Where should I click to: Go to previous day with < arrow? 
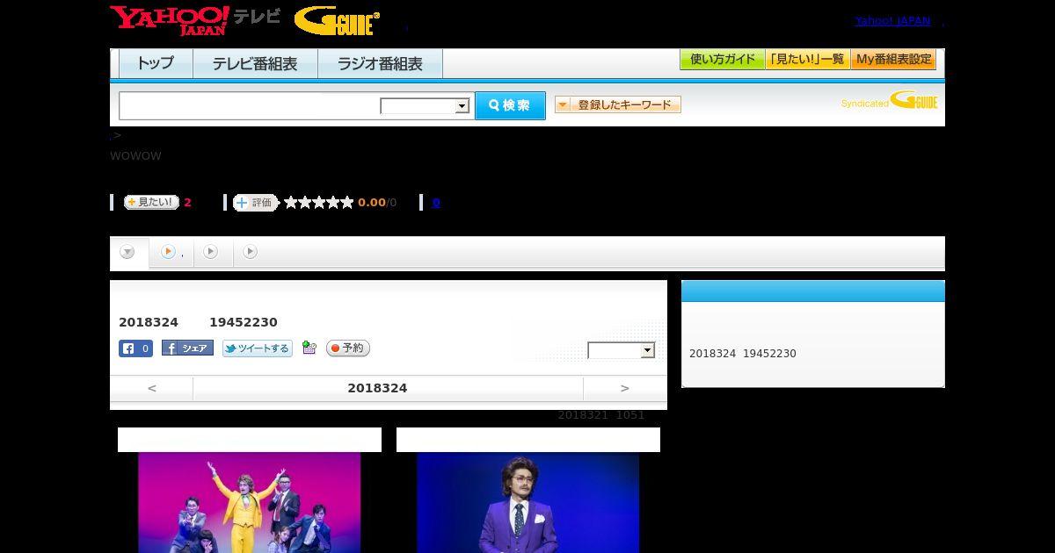click(x=152, y=388)
